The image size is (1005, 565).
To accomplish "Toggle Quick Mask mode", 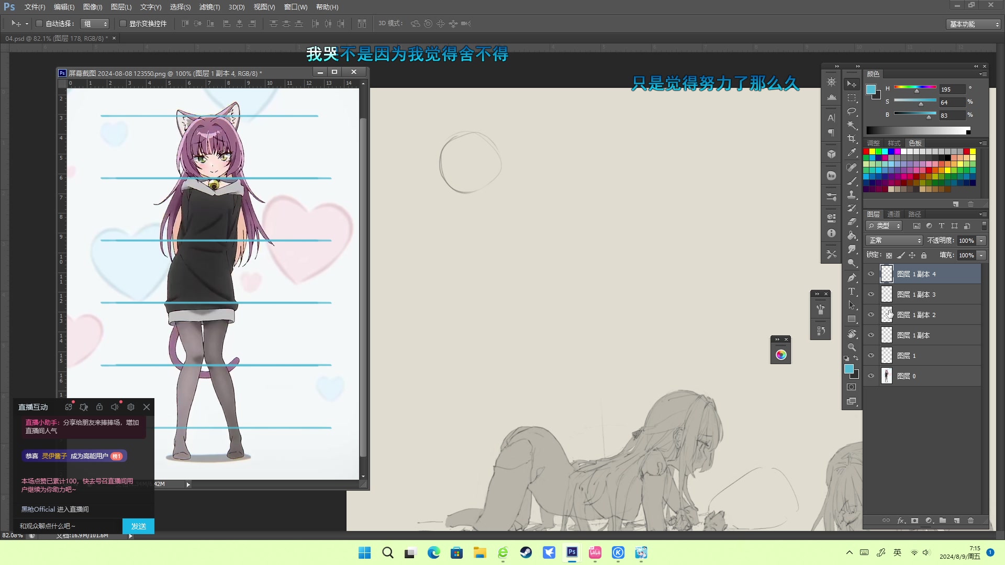I will coord(852,387).
